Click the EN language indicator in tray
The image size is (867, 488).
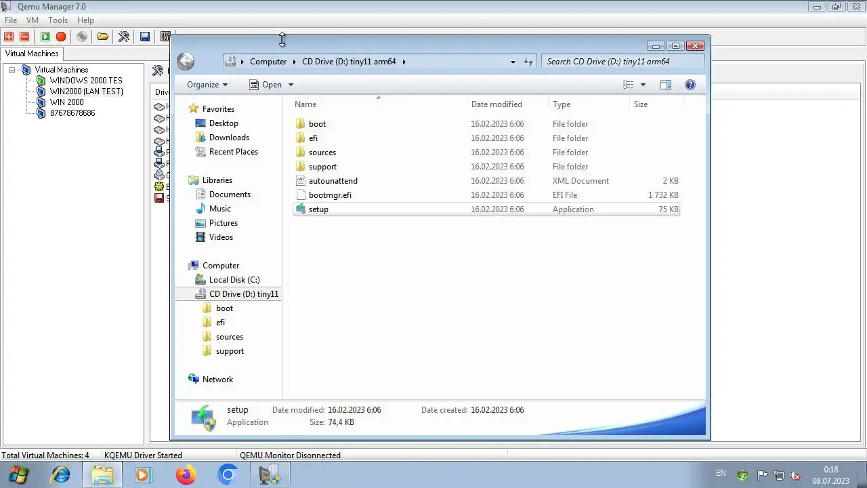(x=721, y=473)
